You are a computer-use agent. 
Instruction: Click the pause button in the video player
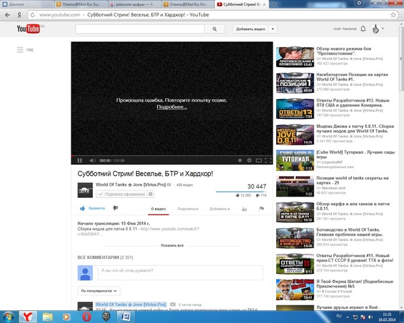click(x=79, y=161)
